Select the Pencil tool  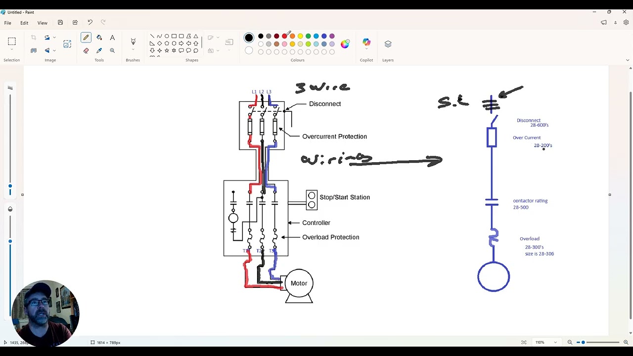pyautogui.click(x=86, y=38)
